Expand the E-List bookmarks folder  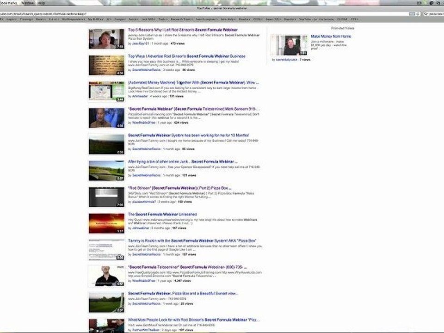54,19
